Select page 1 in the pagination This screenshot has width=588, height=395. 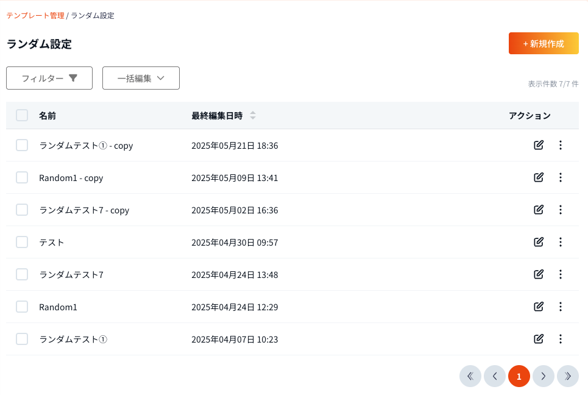pos(519,376)
